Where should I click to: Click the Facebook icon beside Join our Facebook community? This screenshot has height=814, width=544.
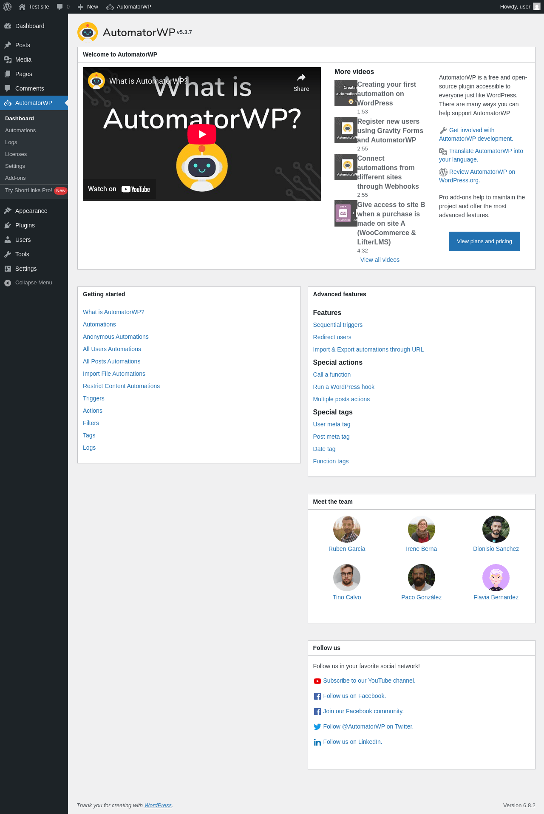317,712
